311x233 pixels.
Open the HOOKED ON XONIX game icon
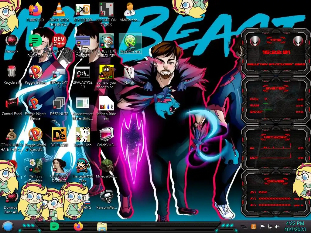click(106, 10)
